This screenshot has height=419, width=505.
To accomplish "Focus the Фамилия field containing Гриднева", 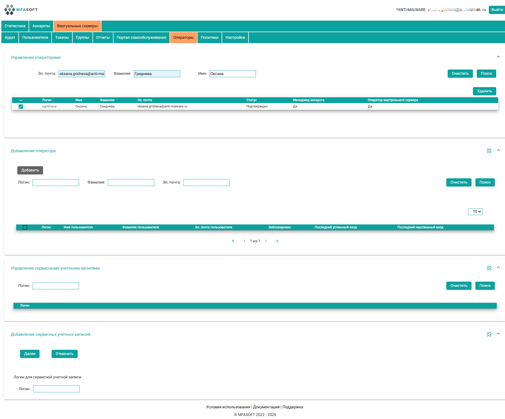I will click(157, 74).
